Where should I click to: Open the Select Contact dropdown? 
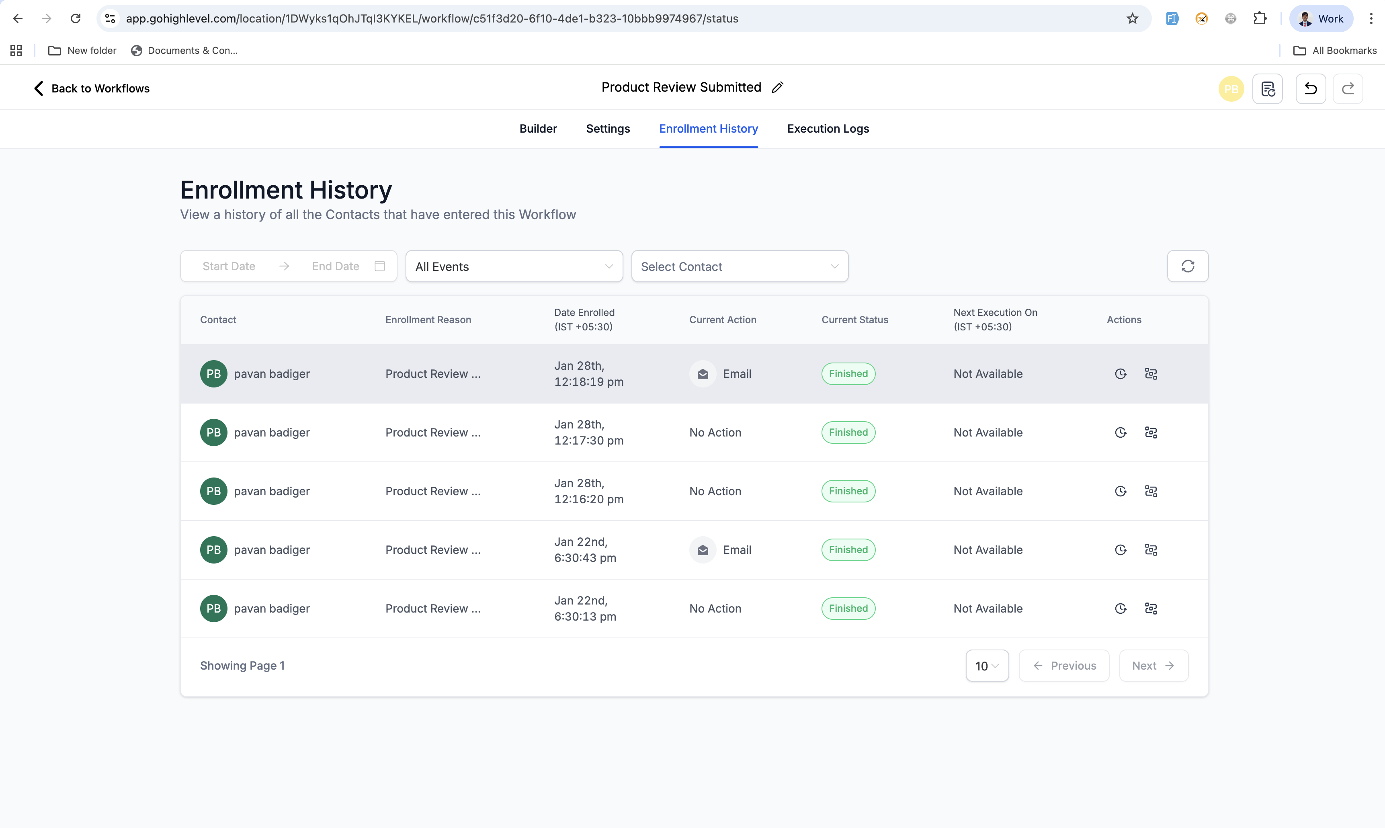(x=739, y=267)
